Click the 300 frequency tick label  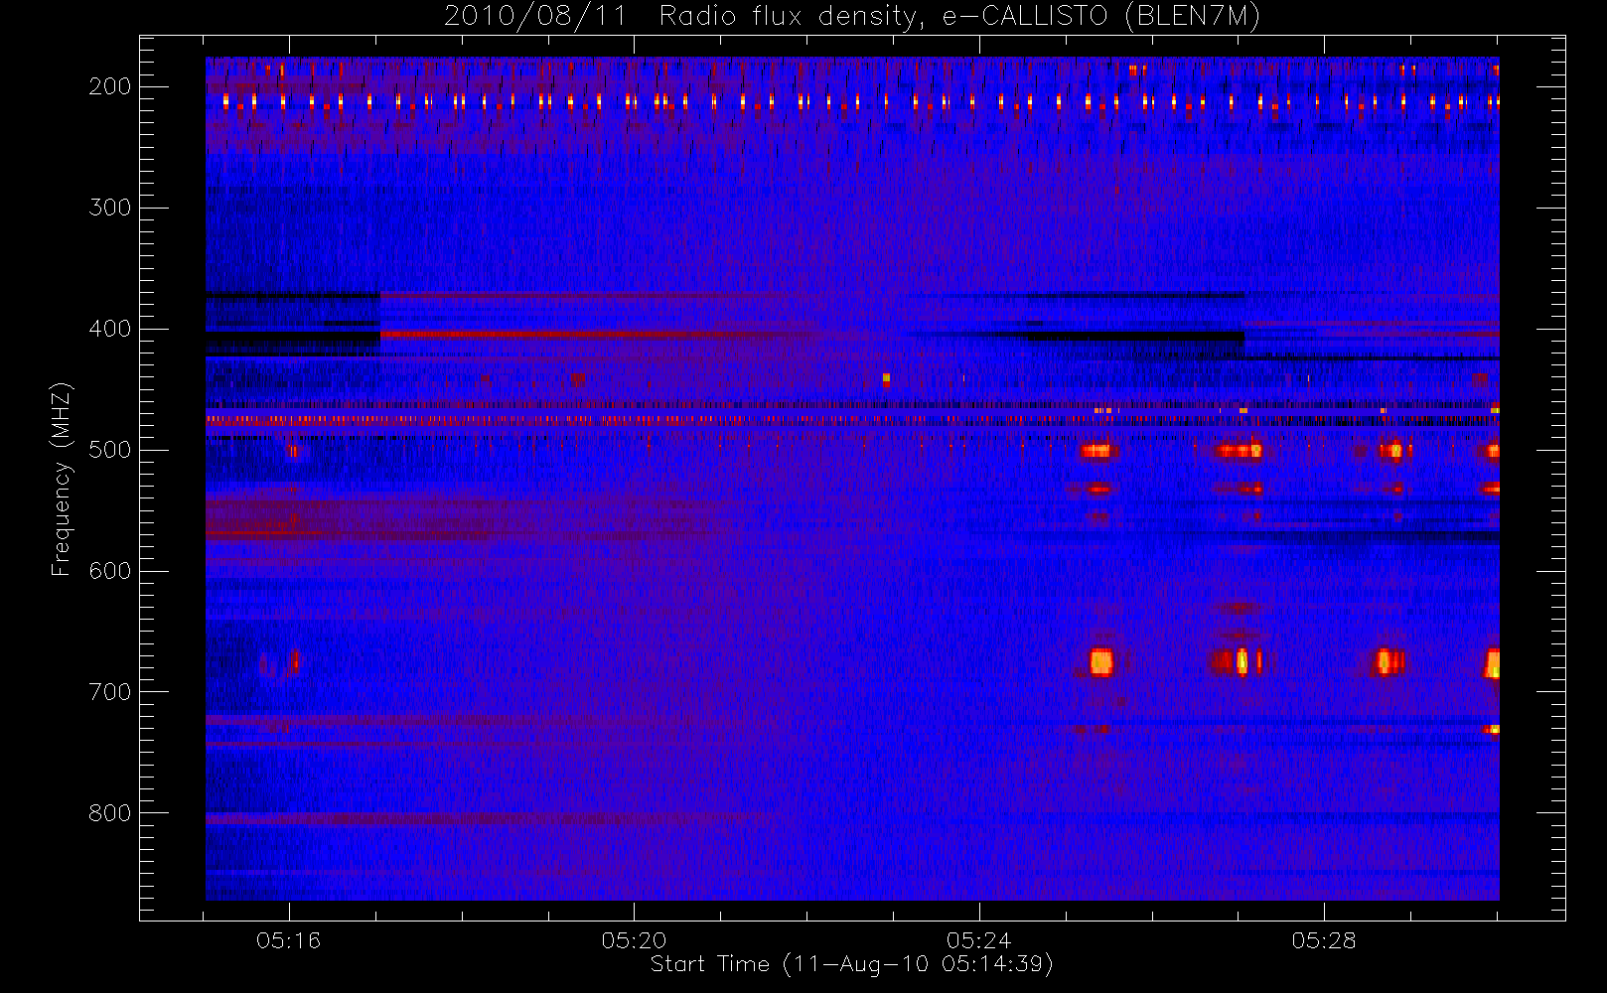click(110, 208)
